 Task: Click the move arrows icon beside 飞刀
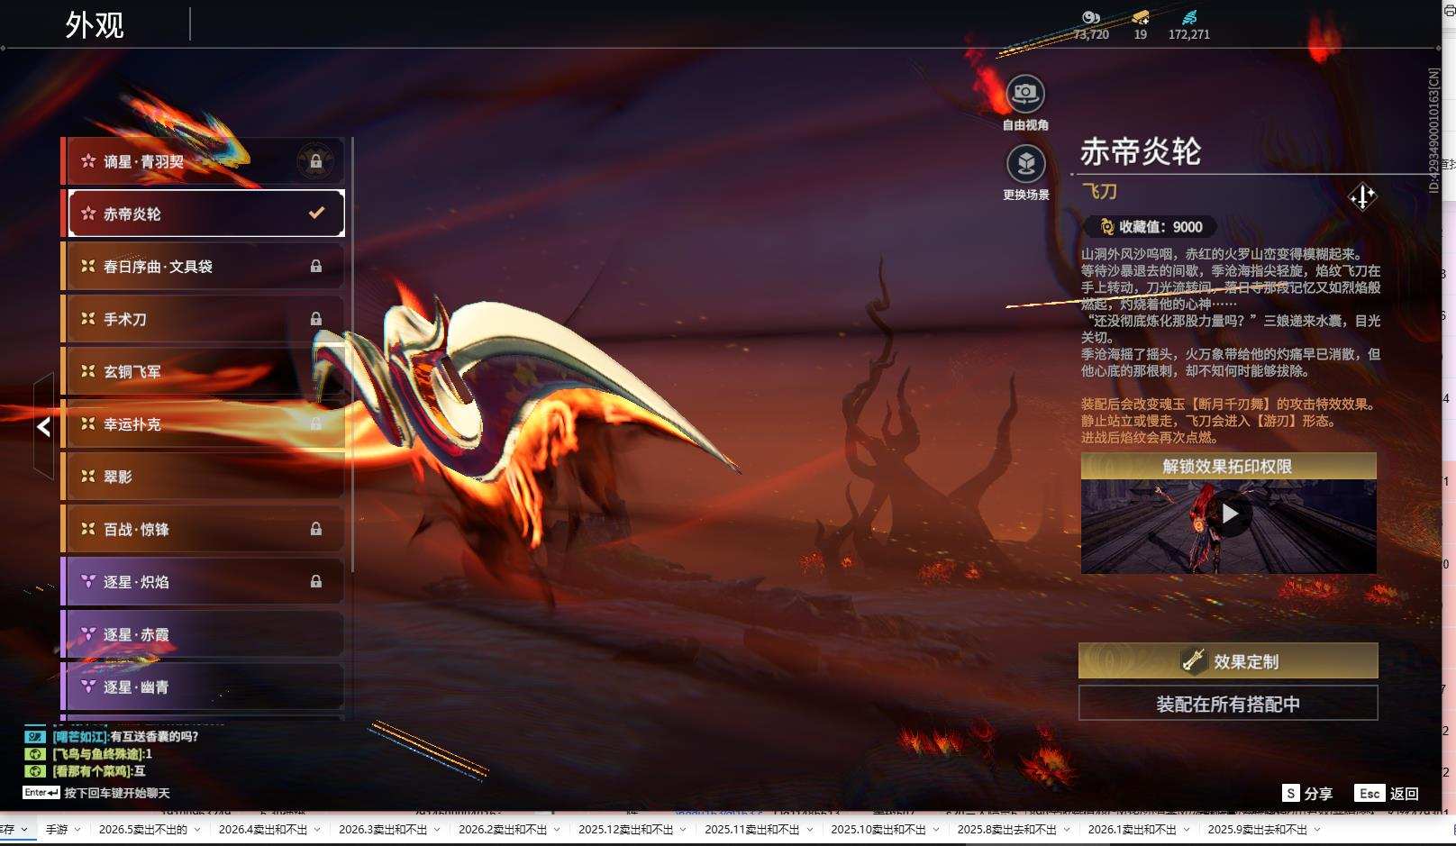[x=1362, y=196]
